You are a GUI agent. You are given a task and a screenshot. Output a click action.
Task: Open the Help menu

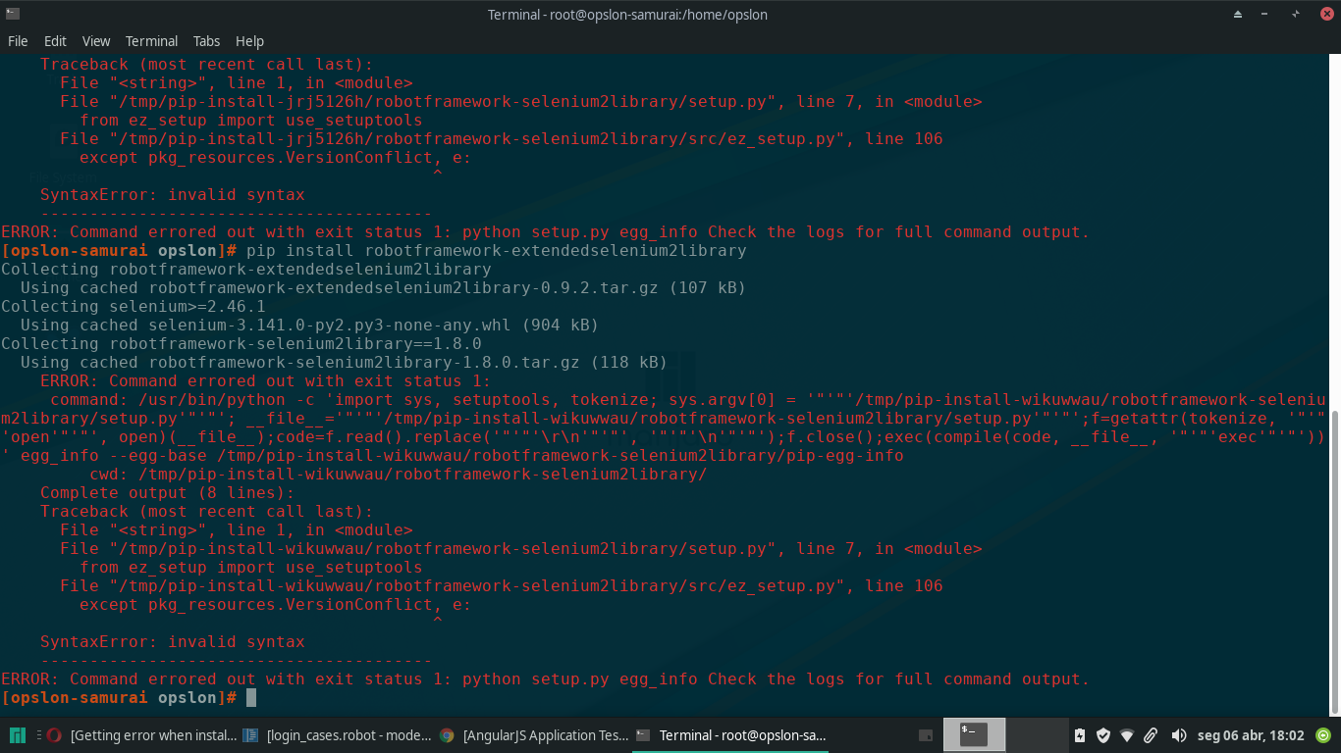pos(249,41)
